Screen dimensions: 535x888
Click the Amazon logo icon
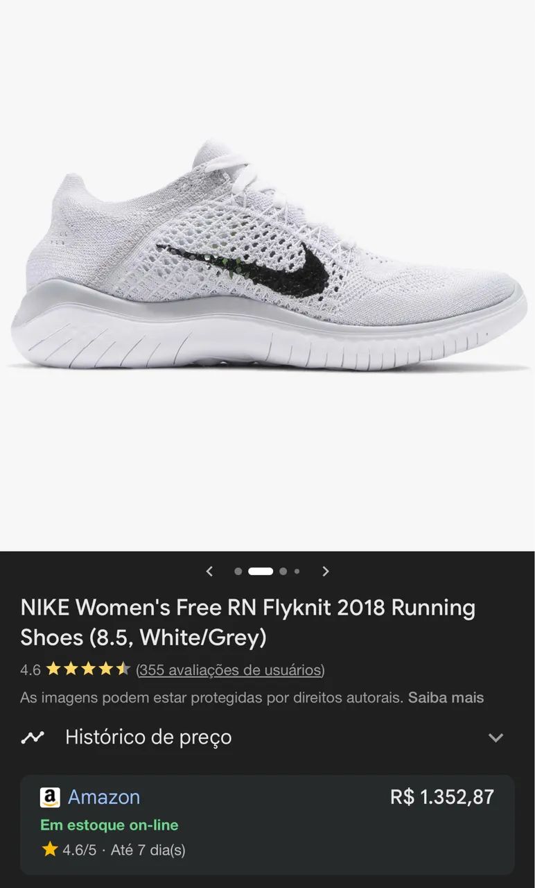click(50, 797)
